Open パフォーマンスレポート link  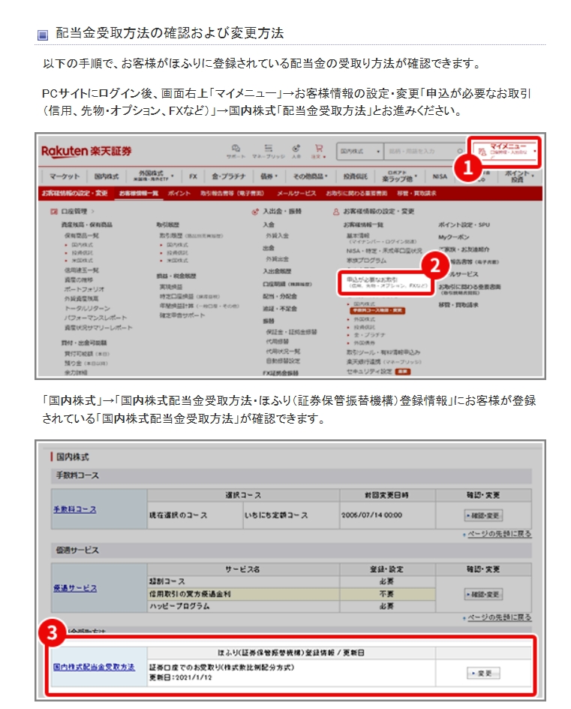96,318
